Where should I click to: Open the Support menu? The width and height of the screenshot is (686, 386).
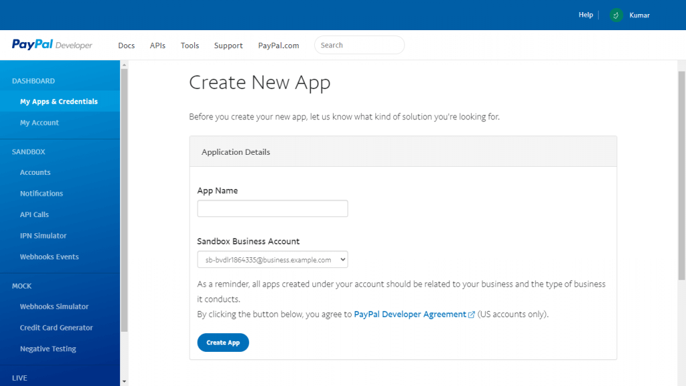(x=228, y=45)
